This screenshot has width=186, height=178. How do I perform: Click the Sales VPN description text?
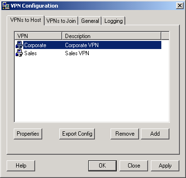click(77, 53)
